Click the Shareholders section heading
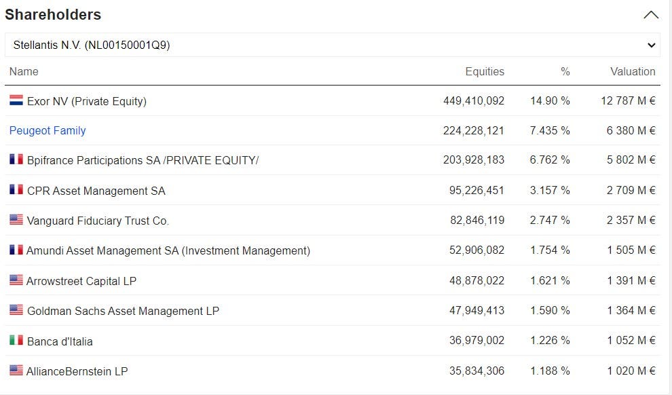672x395 pixels. click(x=53, y=14)
